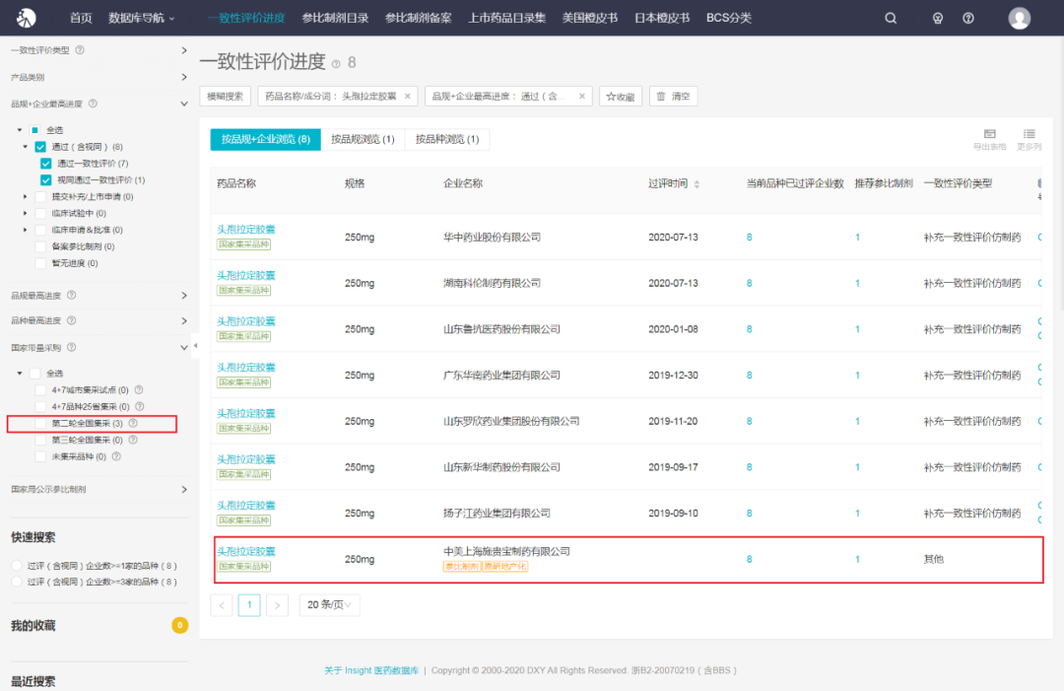
Task: Open 头孢拉定胶囊 link in the 华中药业 row
Action: point(245,230)
